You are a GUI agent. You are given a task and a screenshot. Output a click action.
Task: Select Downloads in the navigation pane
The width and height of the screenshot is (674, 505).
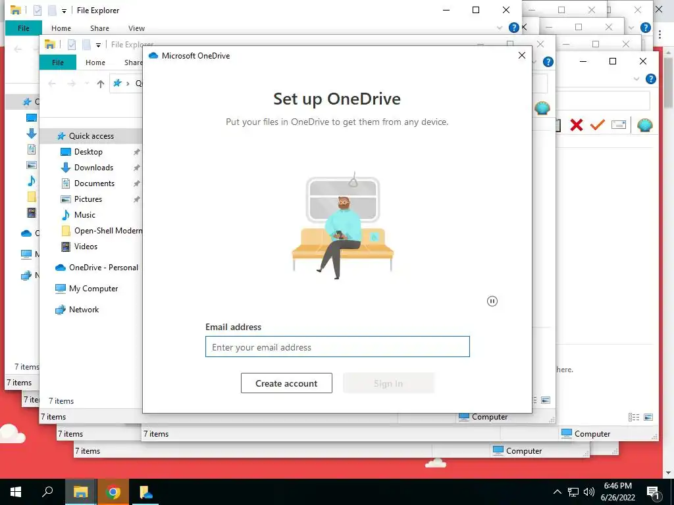point(93,168)
